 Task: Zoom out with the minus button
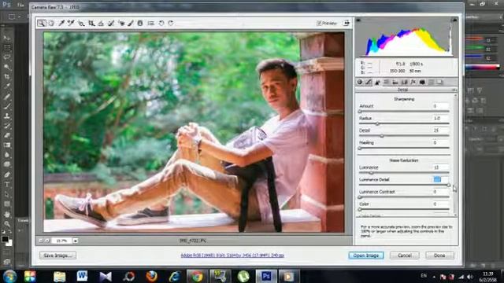(41, 241)
